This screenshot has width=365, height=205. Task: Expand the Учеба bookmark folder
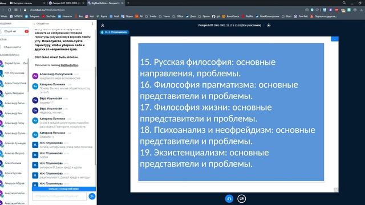tap(151, 17)
